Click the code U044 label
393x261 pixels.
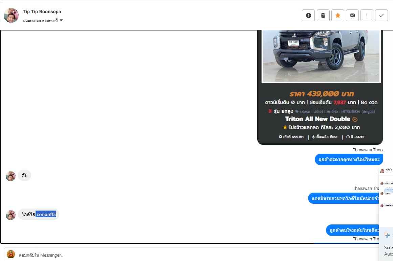(309, 112)
